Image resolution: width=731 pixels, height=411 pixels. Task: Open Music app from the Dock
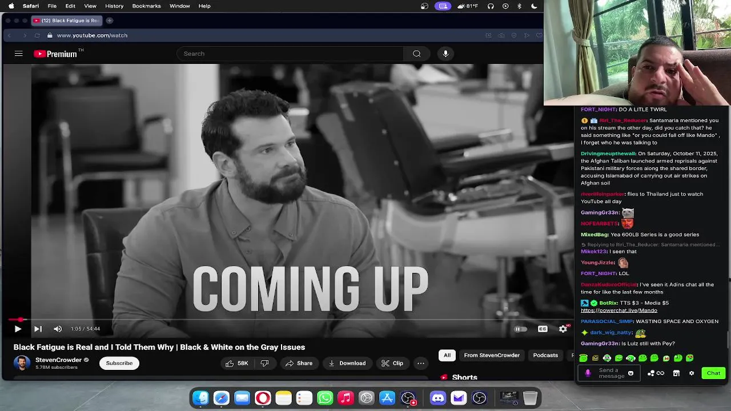(346, 398)
